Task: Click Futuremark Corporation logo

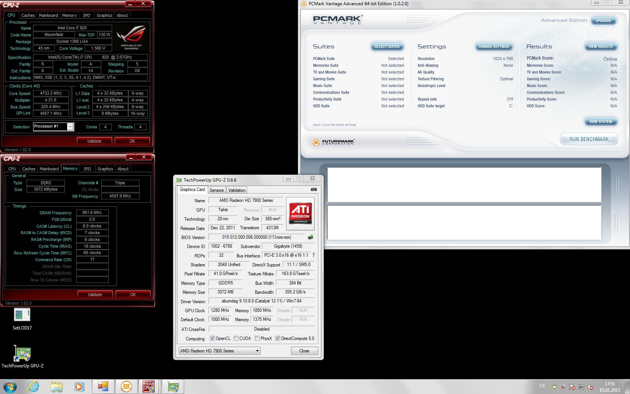Action: click(x=333, y=142)
